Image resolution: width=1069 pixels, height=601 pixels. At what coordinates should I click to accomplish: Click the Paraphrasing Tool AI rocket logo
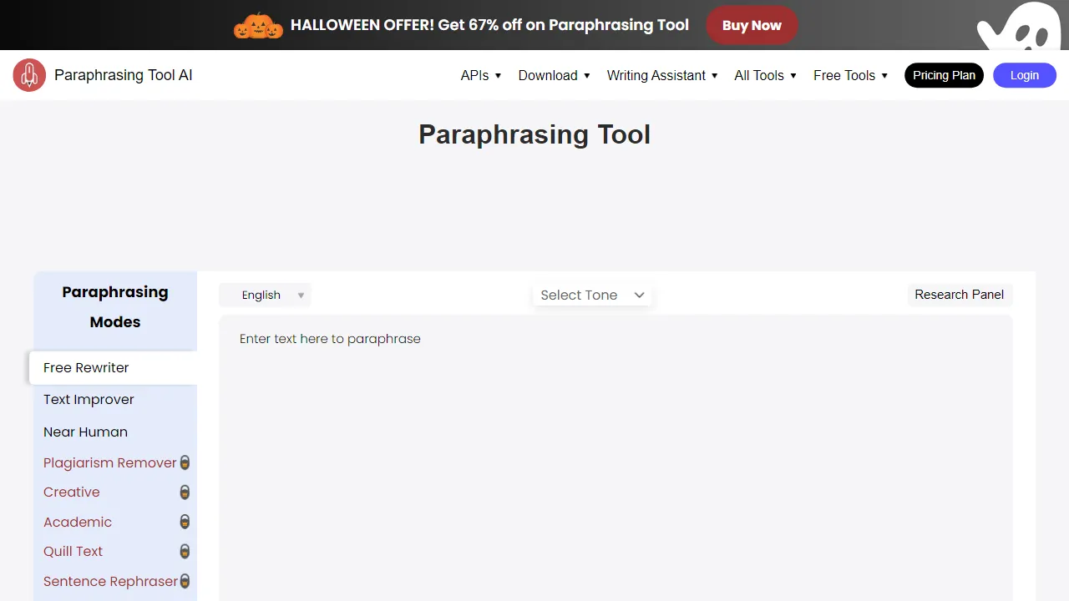[x=29, y=75]
